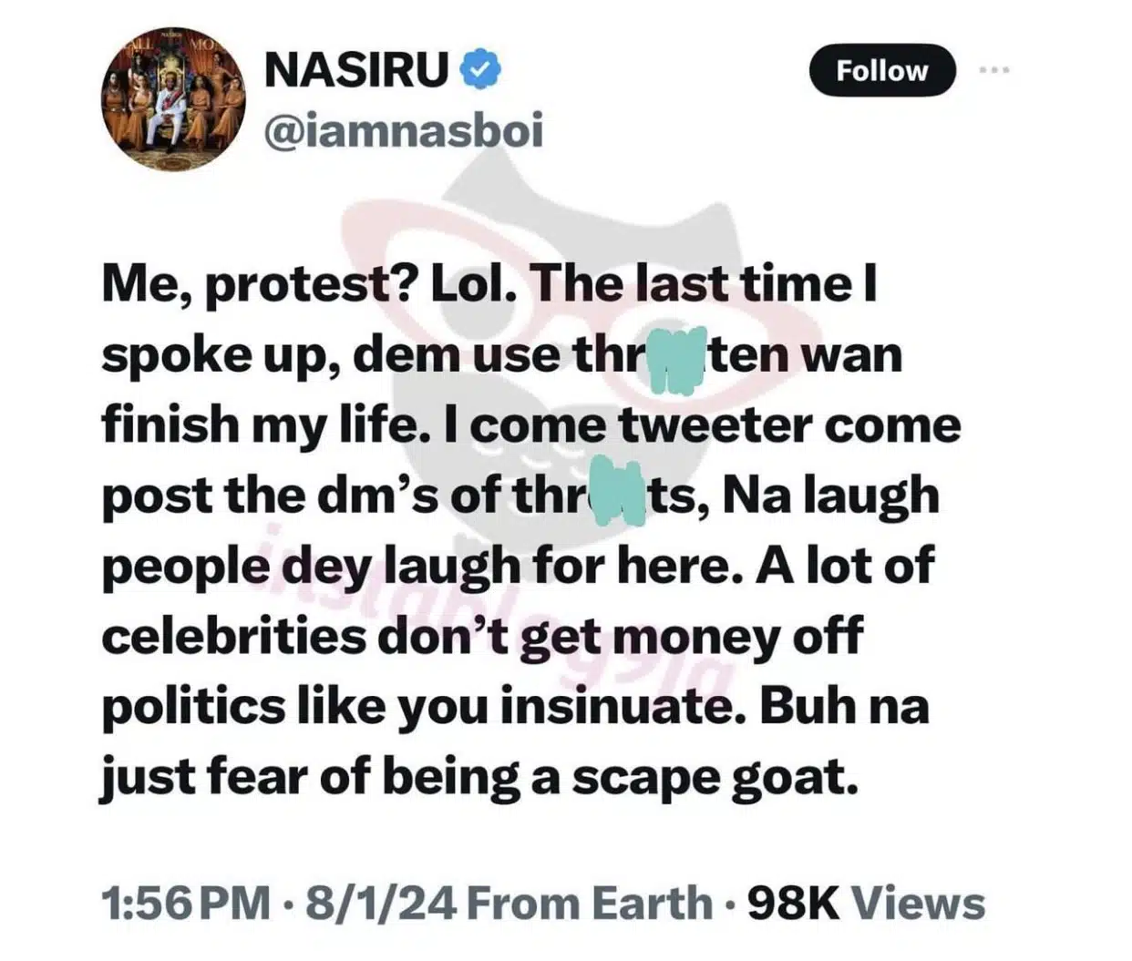Click the blue verified checkmark badge

click(479, 70)
